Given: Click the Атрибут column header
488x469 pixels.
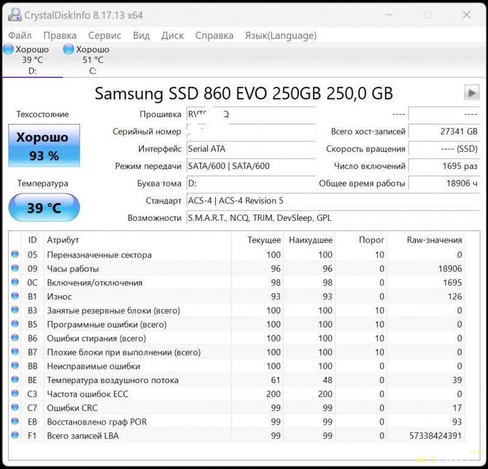Looking at the screenshot, I should point(138,240).
